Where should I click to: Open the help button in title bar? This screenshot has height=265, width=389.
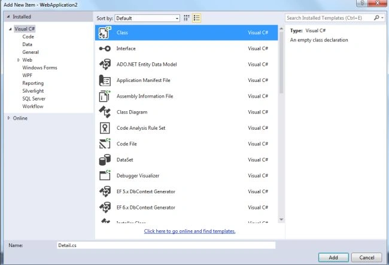[362, 3]
